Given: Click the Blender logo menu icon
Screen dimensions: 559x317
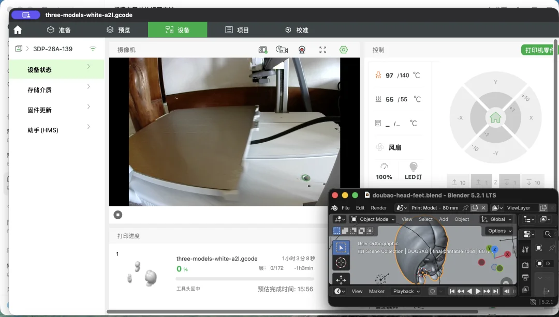Looking at the screenshot, I should pyautogui.click(x=334, y=208).
